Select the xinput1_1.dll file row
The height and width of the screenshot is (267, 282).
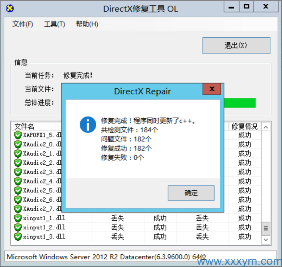[x=136, y=218]
